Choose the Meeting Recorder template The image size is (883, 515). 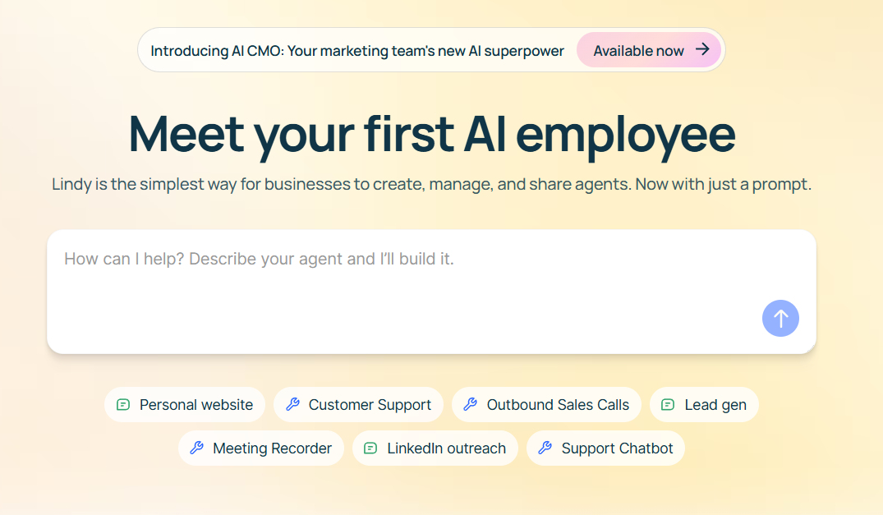pyautogui.click(x=272, y=448)
